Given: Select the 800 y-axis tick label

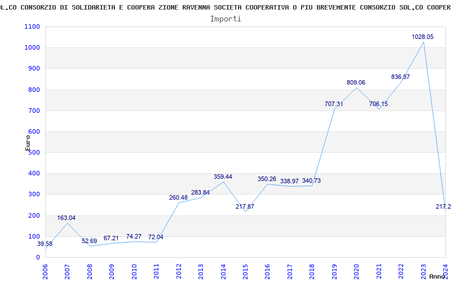Looking at the screenshot, I should [x=34, y=90].
